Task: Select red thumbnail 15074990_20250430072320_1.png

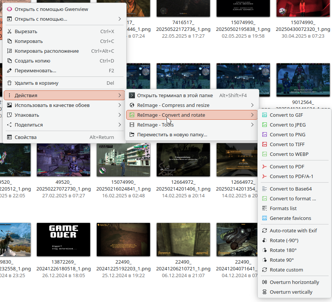Action: 303,8
